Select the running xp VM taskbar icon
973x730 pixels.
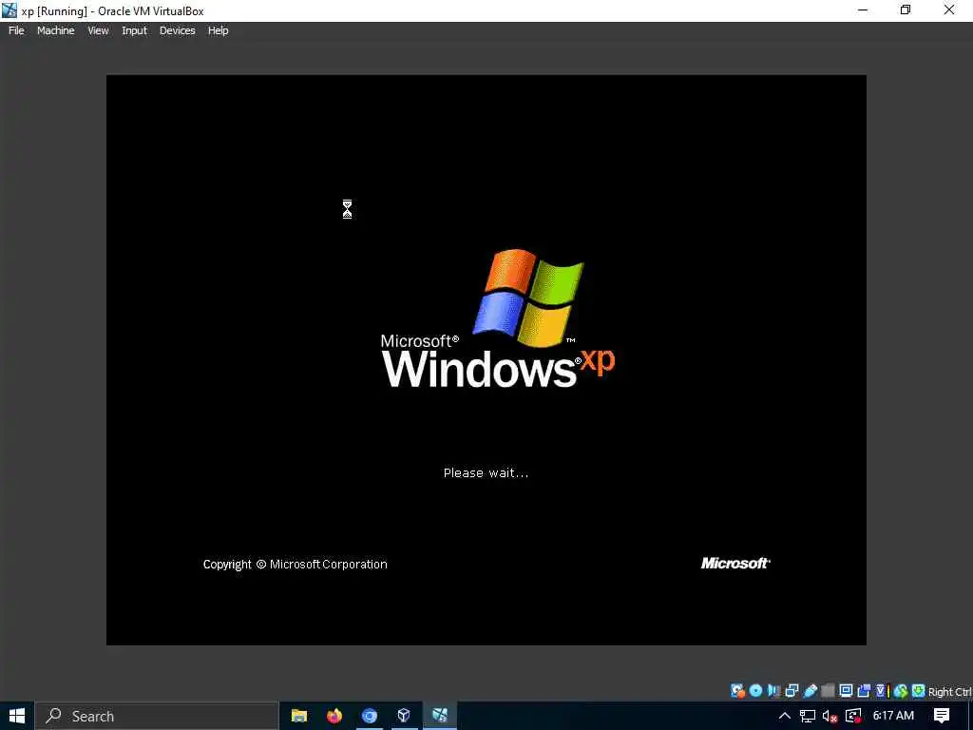(440, 716)
